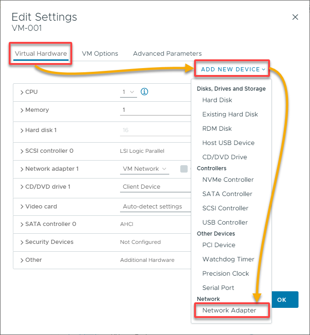Pick Precision Clock from the menu
Image resolution: width=310 pixels, height=335 pixels.
tap(225, 273)
